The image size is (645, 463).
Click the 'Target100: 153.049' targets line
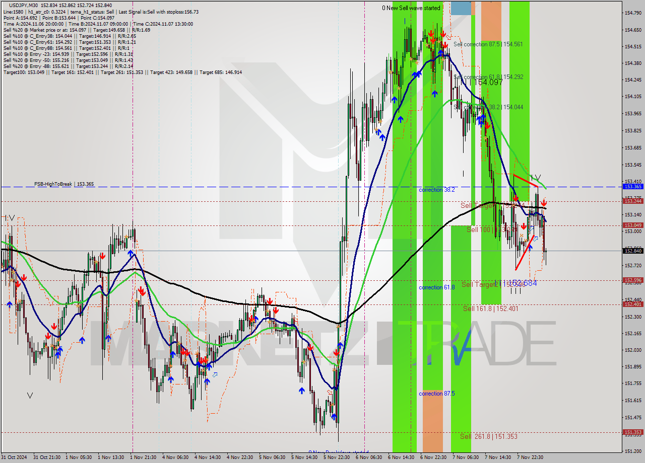point(122,72)
